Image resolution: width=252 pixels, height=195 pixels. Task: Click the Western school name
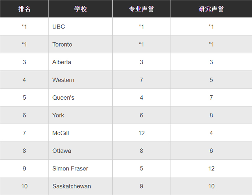[63, 80]
